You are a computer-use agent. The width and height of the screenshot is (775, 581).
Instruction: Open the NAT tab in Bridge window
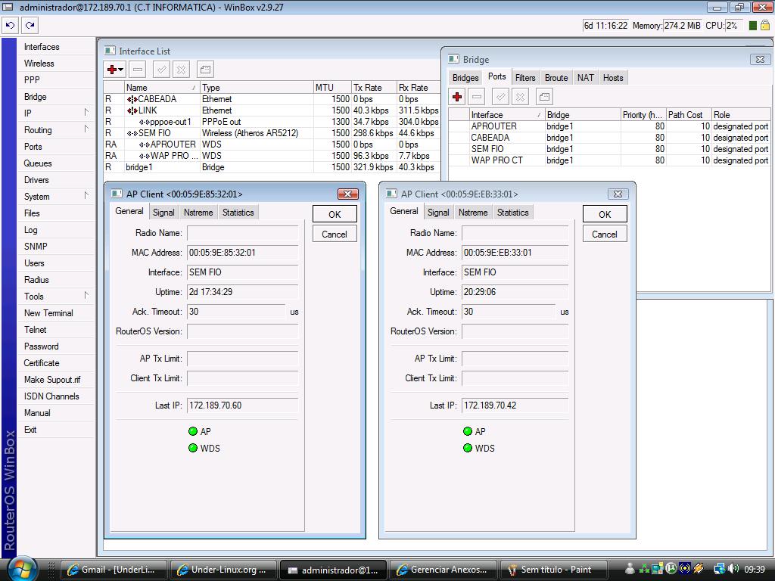click(x=585, y=78)
